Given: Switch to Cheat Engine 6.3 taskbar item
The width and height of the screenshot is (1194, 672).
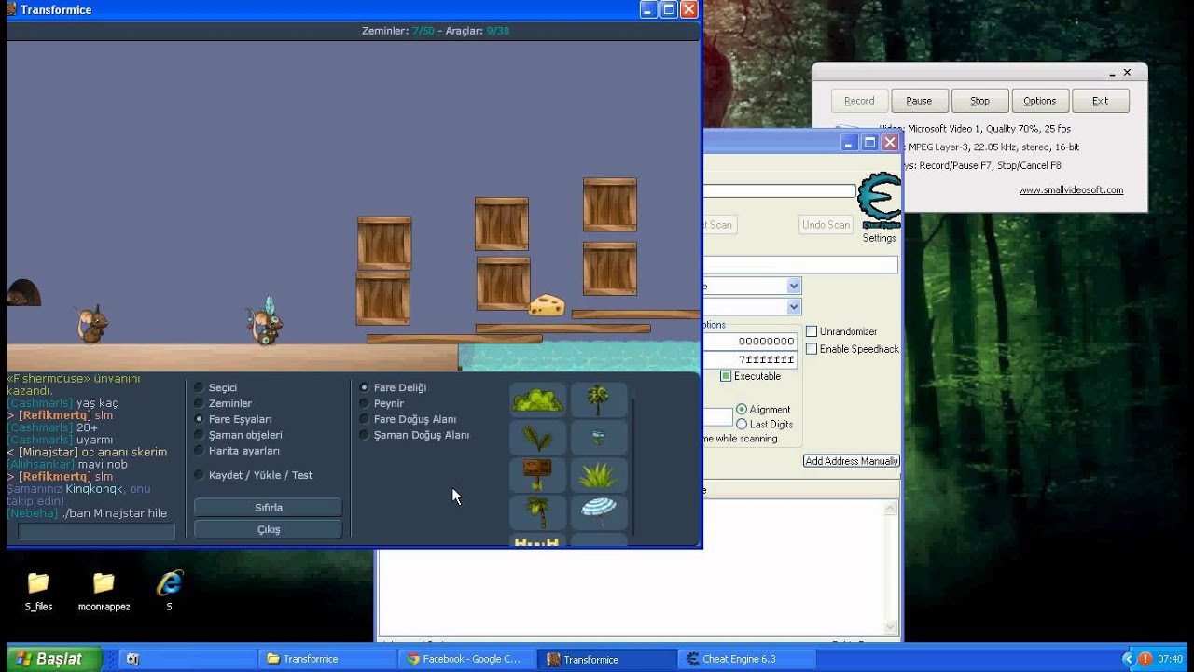Looking at the screenshot, I should 745,659.
